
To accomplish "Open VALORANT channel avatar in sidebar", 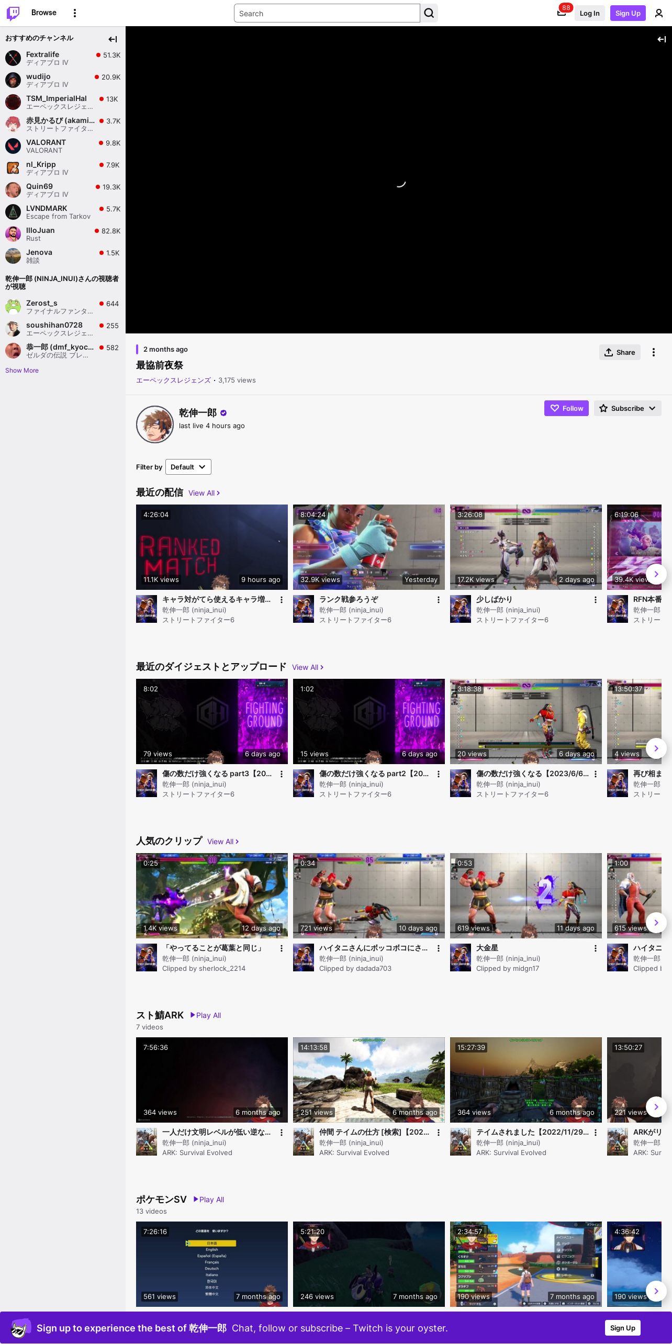I will coord(13,146).
